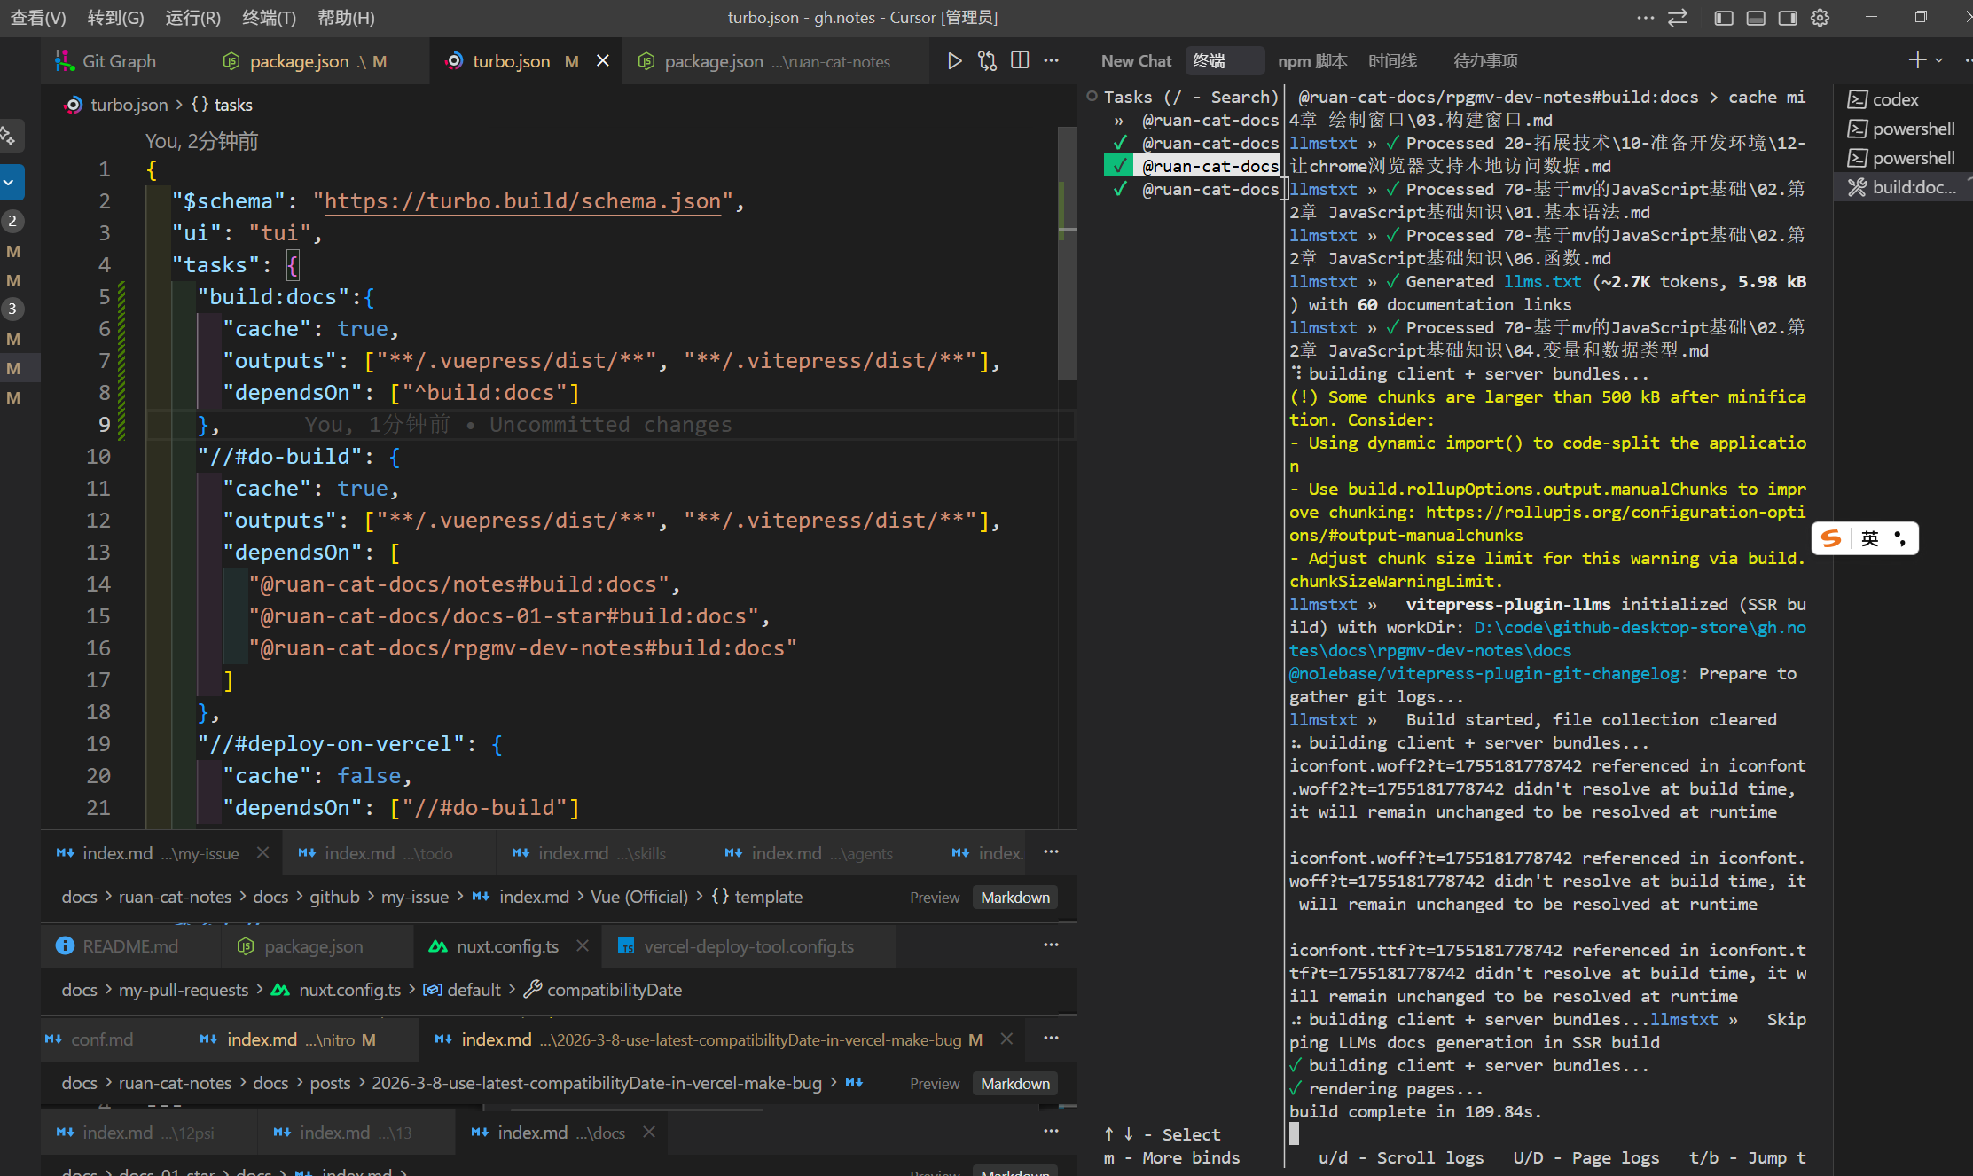1973x1176 pixels.
Task: Switch to the npm 脚本 panel tab
Action: coord(1311,60)
